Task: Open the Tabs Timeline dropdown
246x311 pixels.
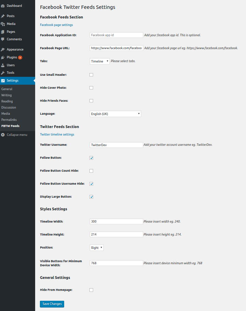Action: coord(100,61)
